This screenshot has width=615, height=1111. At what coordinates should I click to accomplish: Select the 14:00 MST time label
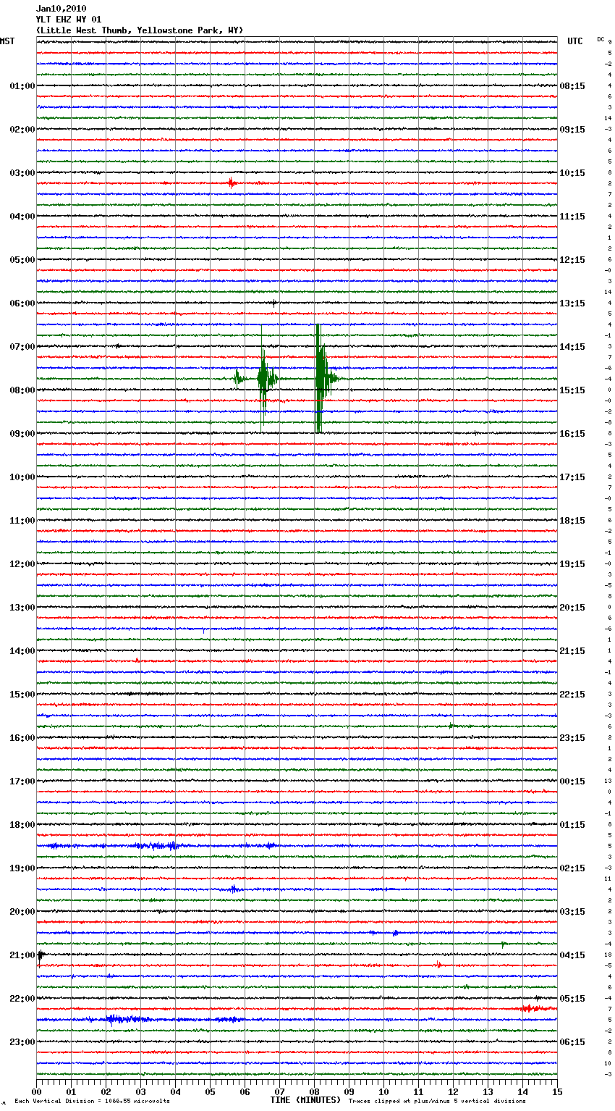22,651
